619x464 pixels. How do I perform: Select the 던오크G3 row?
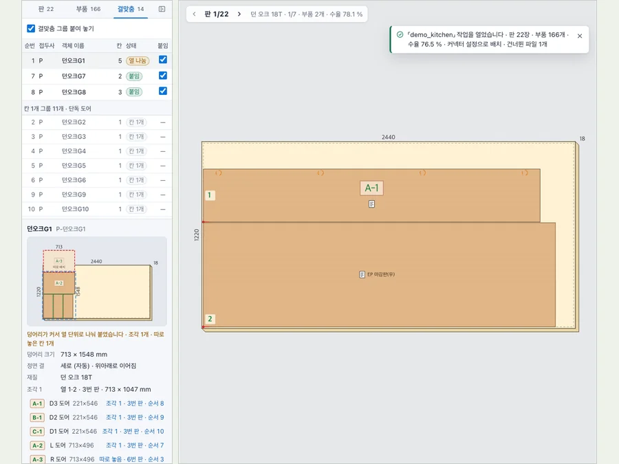pos(97,137)
